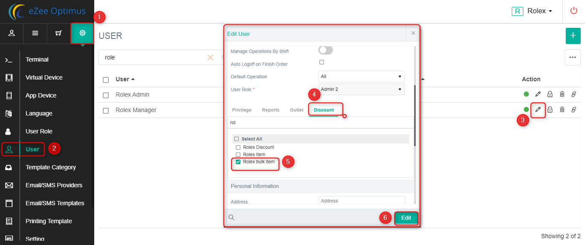Click green status dot for Rolex Admin
The image size is (585, 245).
526,94
